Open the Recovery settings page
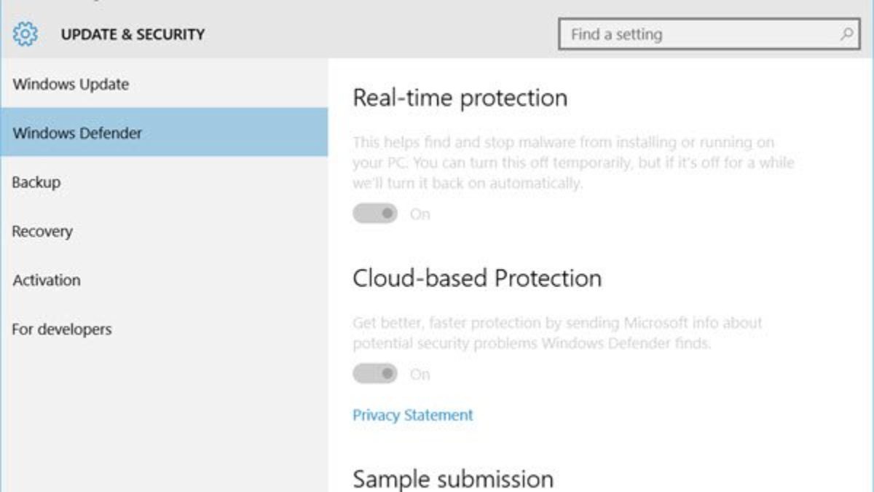874x492 pixels. point(42,231)
